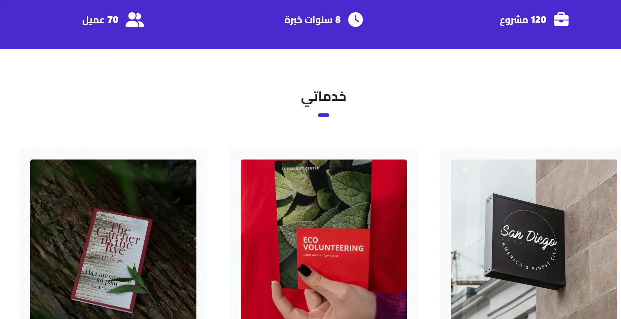Viewport: 621px width, 319px height.
Task: Click the clock icon for years of experience
Action: click(x=356, y=20)
